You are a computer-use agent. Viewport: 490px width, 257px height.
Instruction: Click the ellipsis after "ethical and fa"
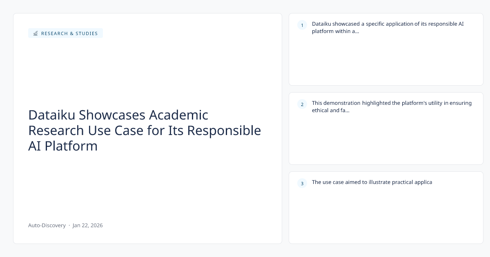tap(347, 111)
